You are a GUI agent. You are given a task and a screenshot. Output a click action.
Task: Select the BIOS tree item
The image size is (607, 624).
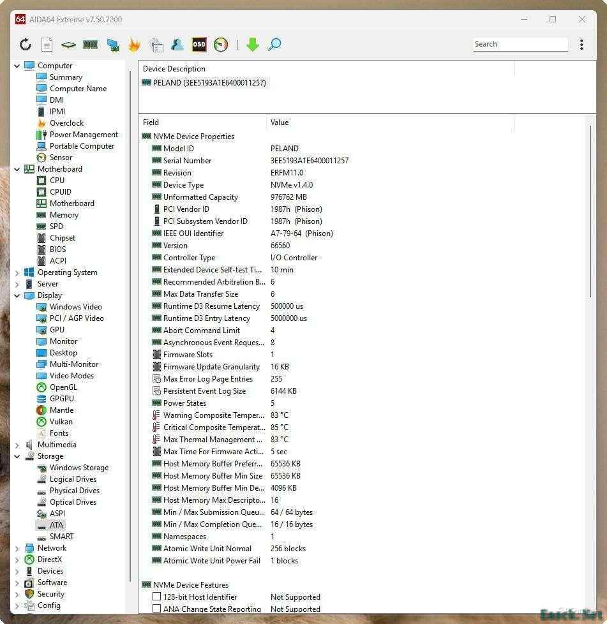coord(57,249)
